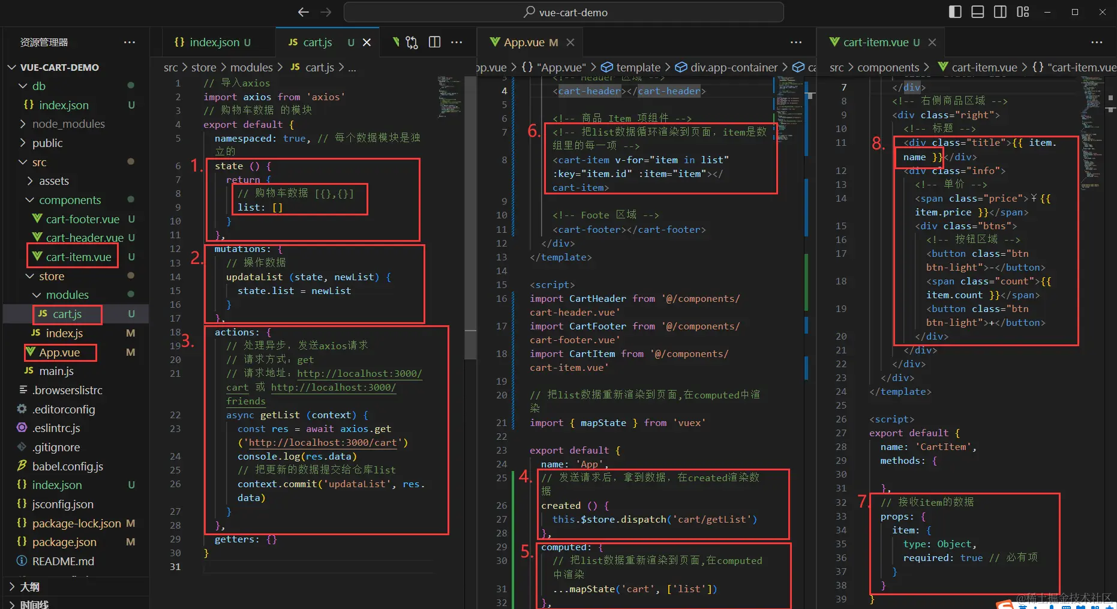This screenshot has width=1117, height=609.
Task: Open index.json inside db folder
Action: click(64, 105)
